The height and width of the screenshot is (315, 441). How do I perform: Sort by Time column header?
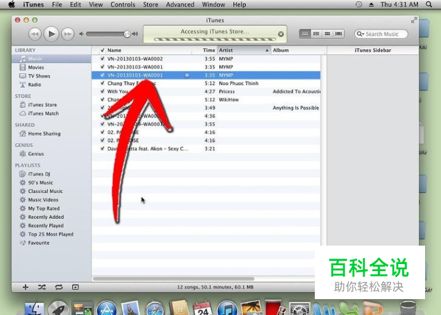(x=204, y=50)
